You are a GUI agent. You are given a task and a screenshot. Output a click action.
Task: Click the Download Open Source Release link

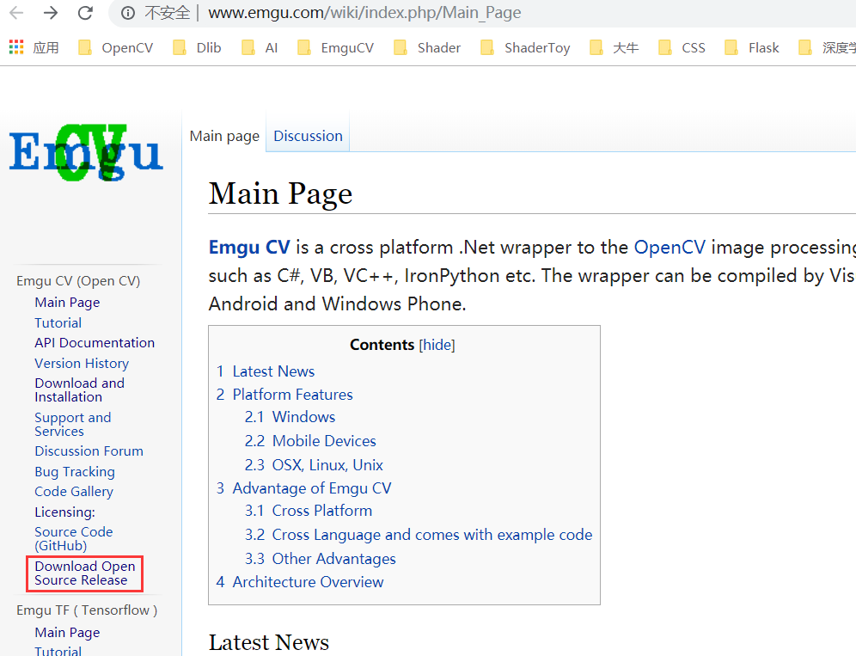coord(84,573)
